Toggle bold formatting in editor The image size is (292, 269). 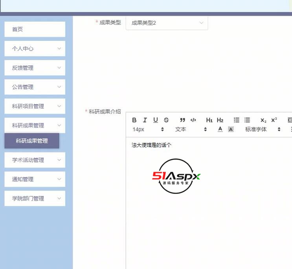pos(134,120)
